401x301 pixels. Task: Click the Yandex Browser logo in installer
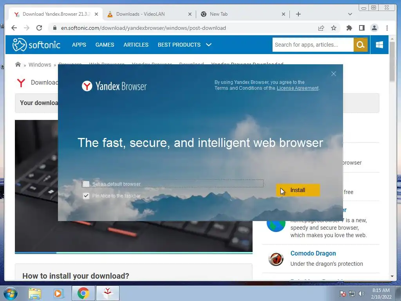pyautogui.click(x=114, y=86)
